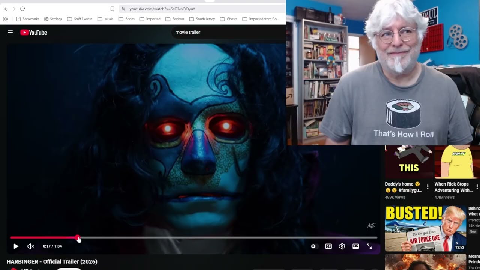
Task: Bookmark this page via address bar icon
Action: tap(112, 9)
